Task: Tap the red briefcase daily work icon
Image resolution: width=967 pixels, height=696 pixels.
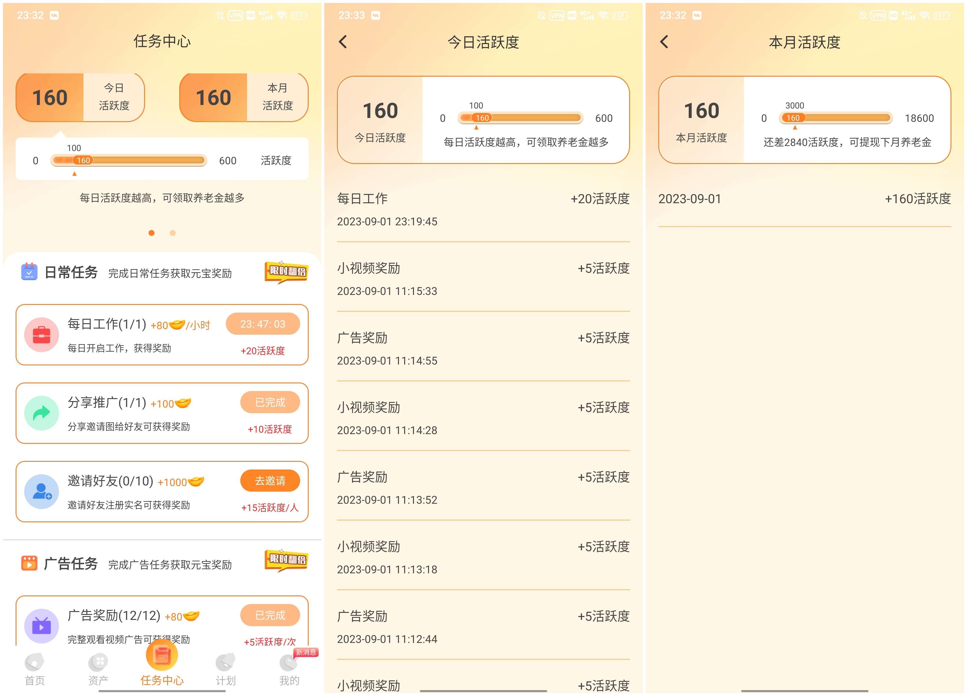Action: coord(41,335)
